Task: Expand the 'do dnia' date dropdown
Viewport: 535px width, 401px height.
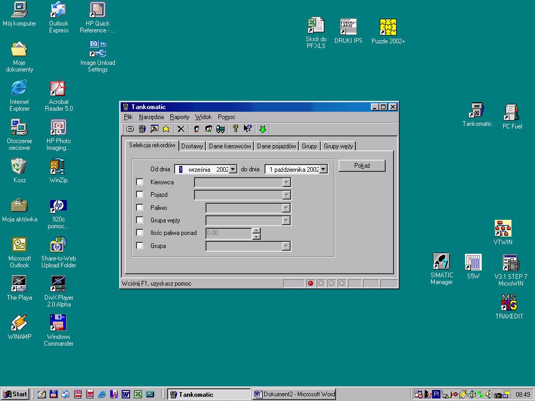Action: tap(323, 169)
